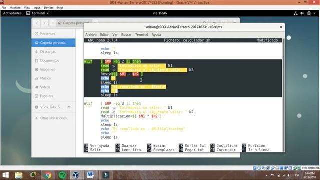Open VirtualBox View menu

(x=27, y=8)
